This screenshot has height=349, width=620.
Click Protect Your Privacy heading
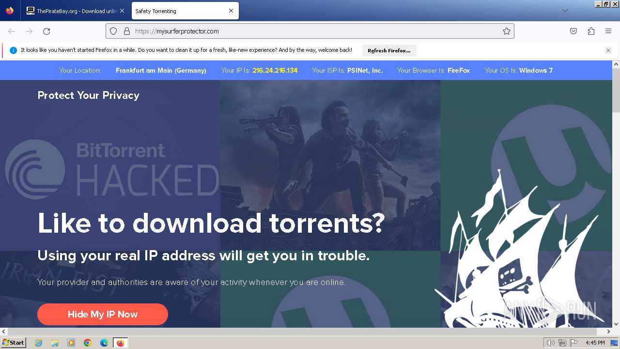click(x=89, y=95)
